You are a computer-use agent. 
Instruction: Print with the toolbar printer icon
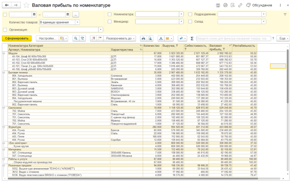pyautogui.click(x=143, y=38)
